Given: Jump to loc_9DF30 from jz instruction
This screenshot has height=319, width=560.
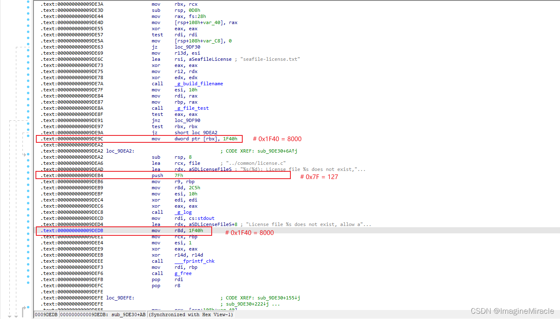Looking at the screenshot, I should [187, 47].
